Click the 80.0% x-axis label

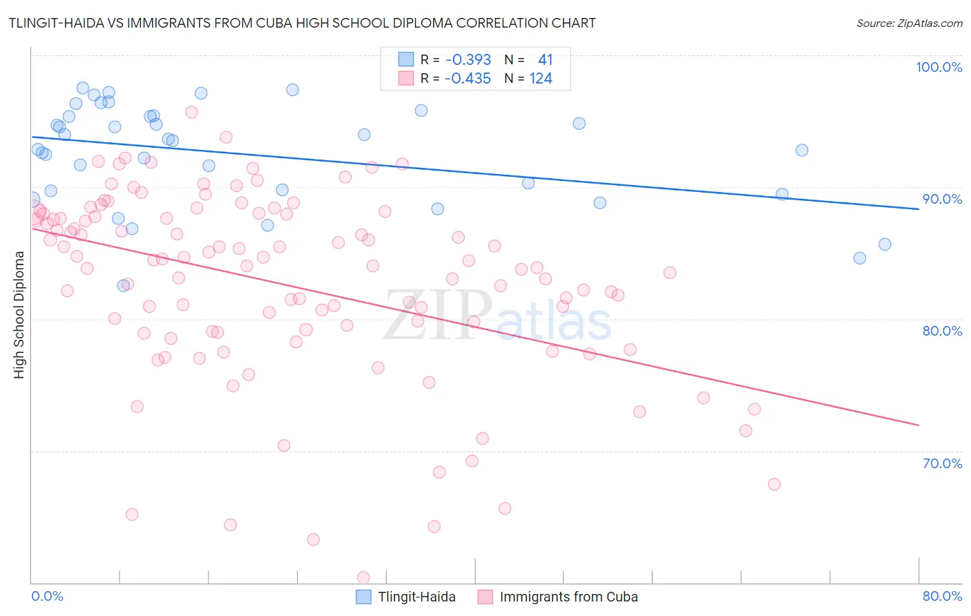[942, 596]
